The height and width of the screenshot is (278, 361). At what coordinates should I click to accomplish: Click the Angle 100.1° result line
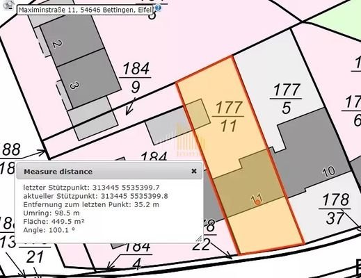pyautogui.click(x=49, y=230)
